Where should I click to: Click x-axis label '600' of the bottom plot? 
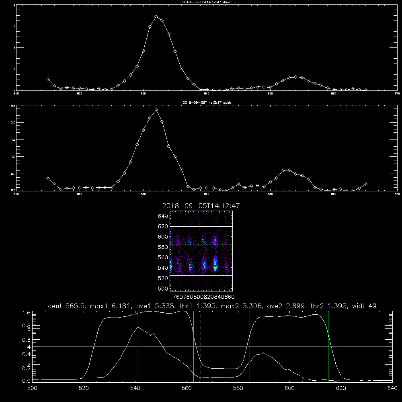[x=289, y=388]
